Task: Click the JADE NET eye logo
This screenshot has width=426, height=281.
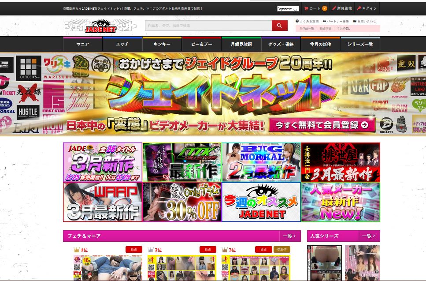Action: [100, 26]
